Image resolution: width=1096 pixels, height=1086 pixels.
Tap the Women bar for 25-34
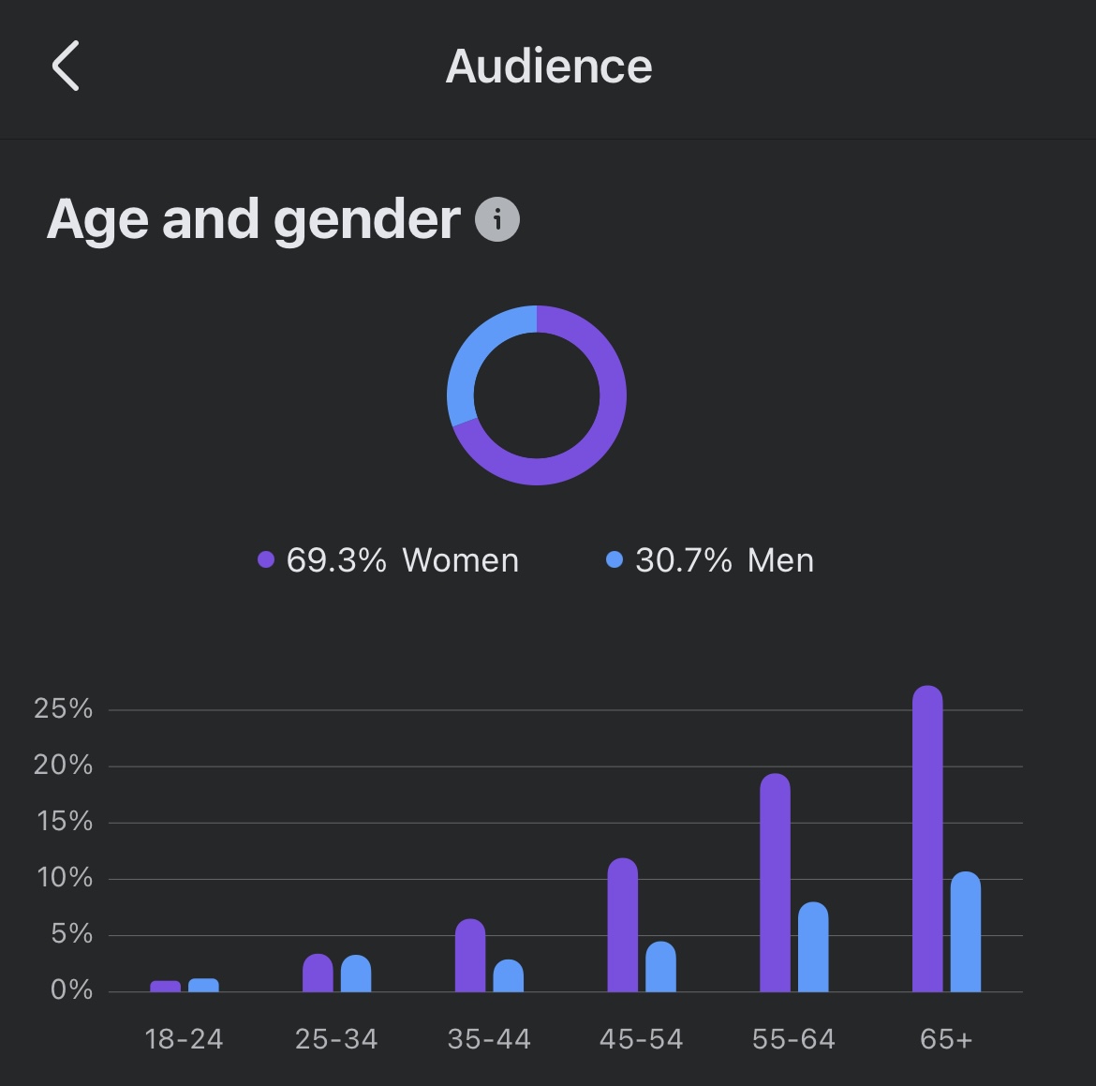[318, 974]
